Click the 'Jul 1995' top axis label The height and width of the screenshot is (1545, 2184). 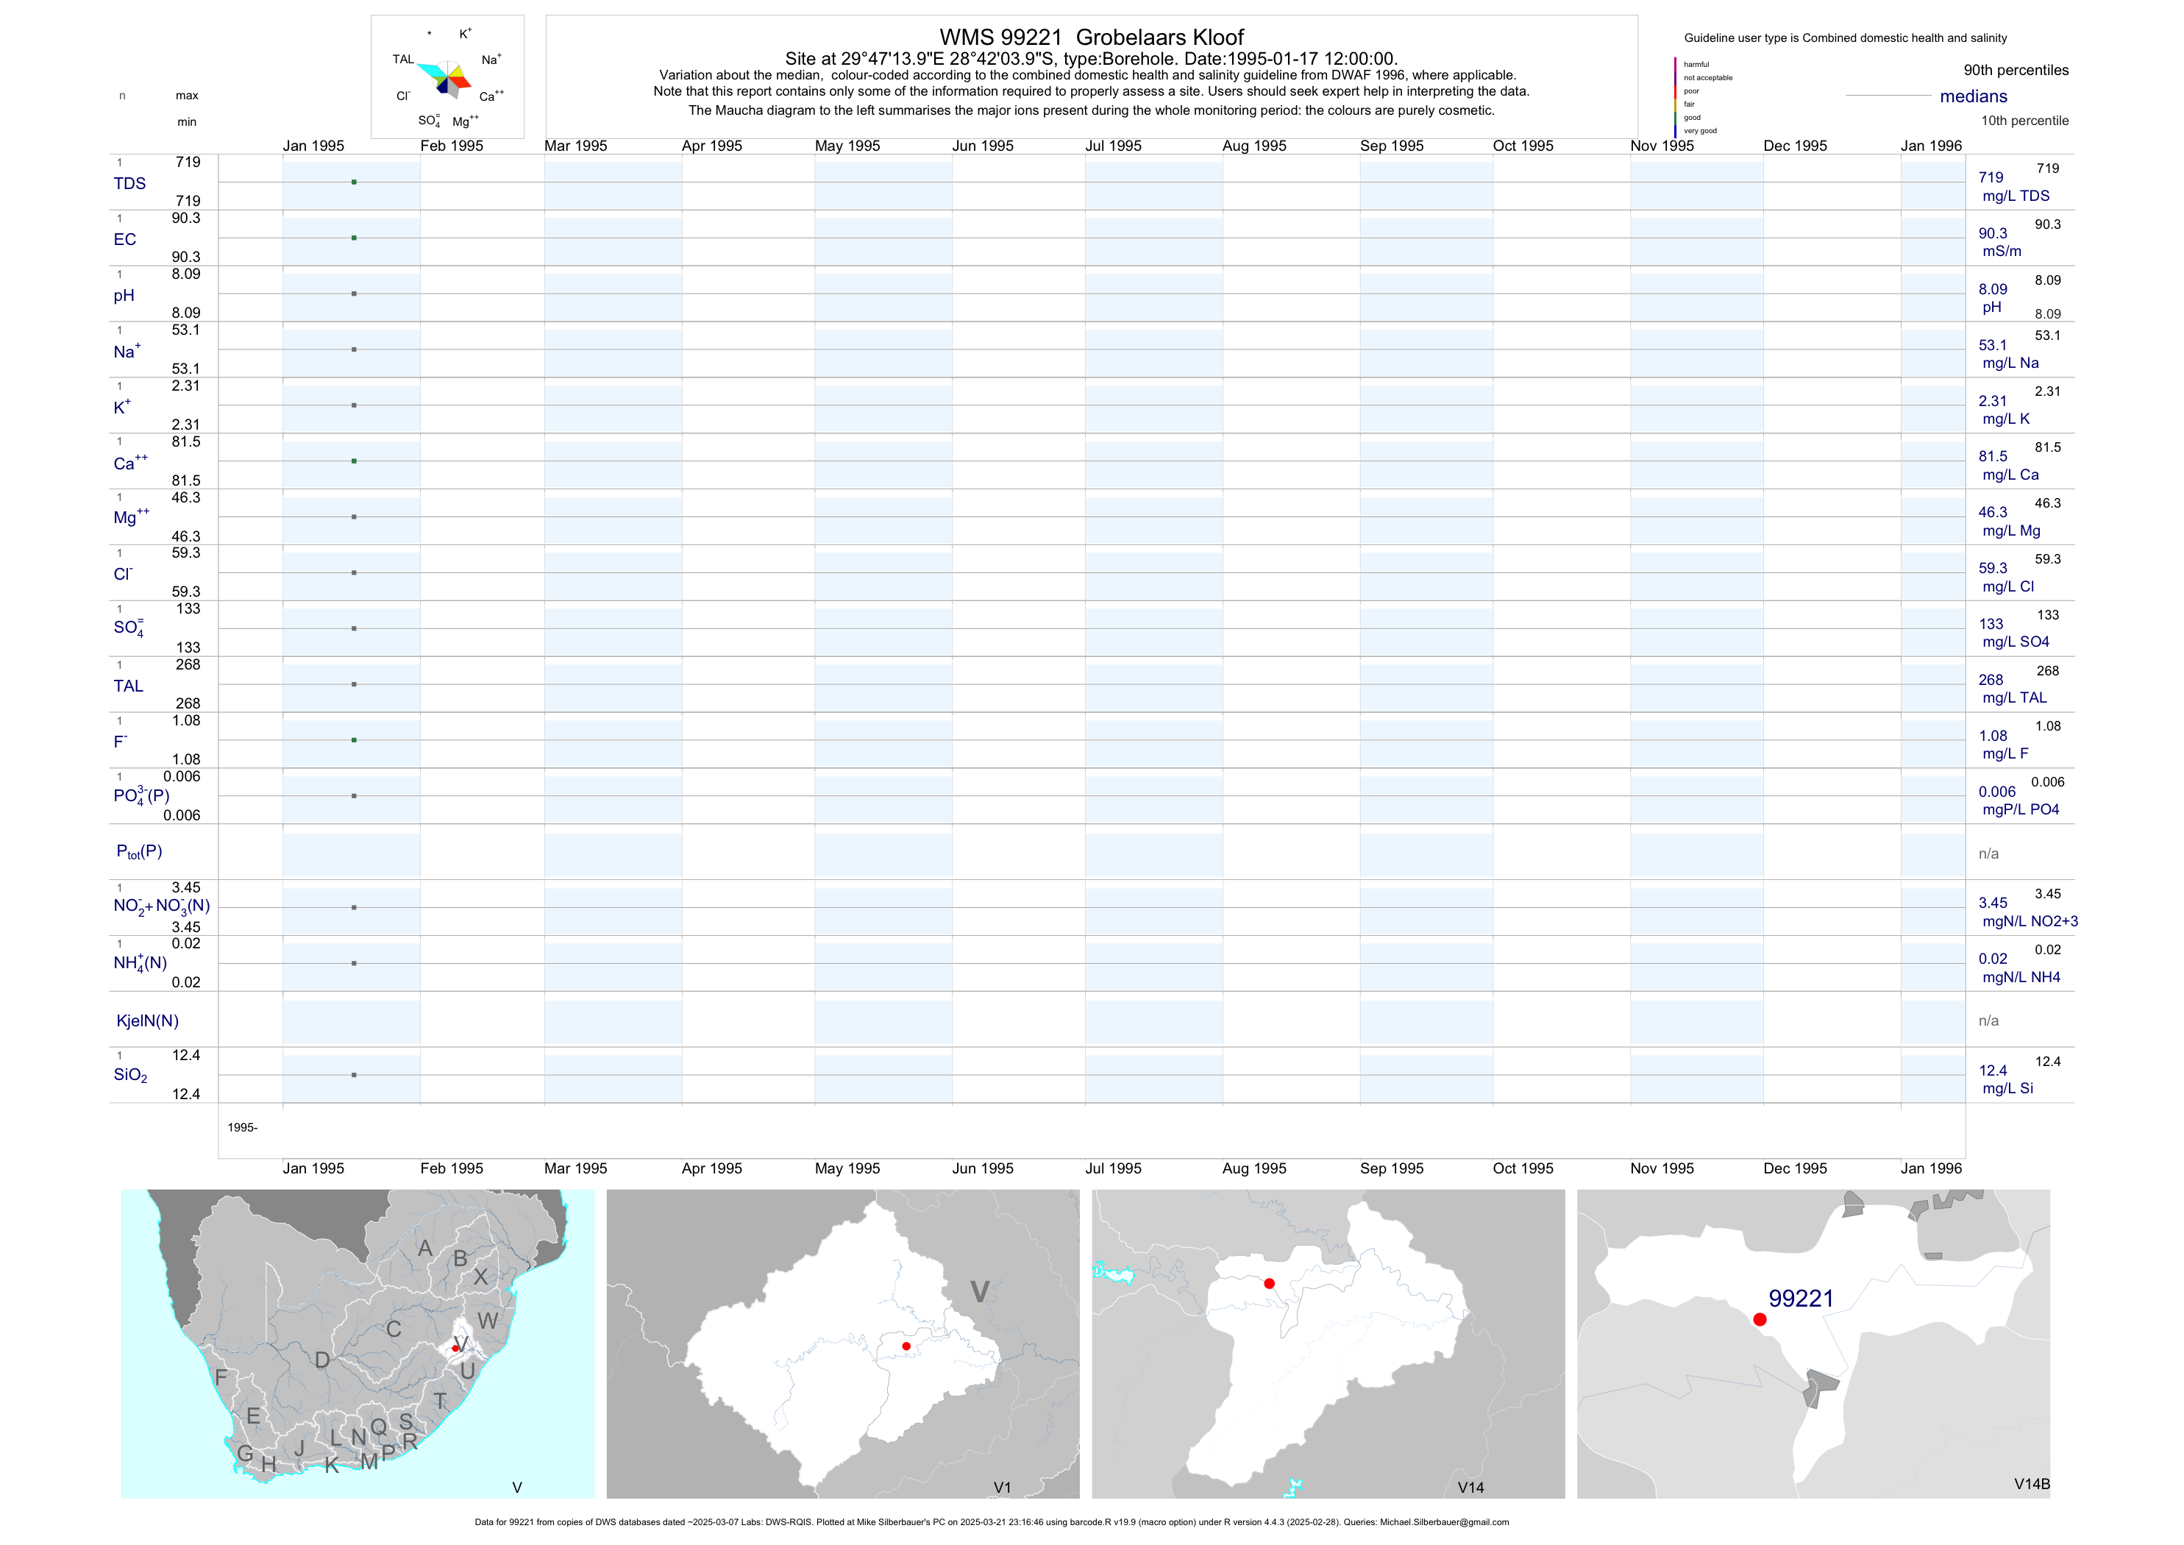(1113, 146)
